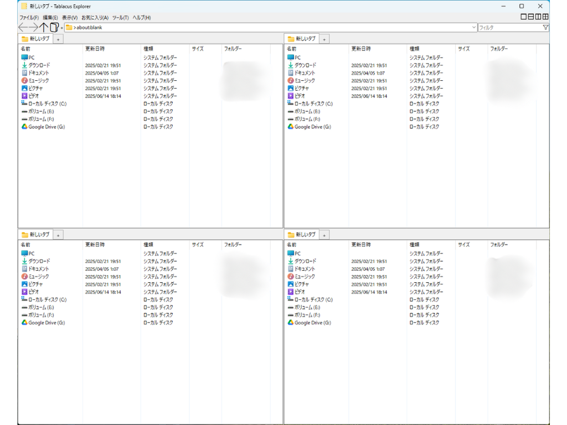Open the ツール(T) menu
The height and width of the screenshot is (425, 567).
pos(120,18)
